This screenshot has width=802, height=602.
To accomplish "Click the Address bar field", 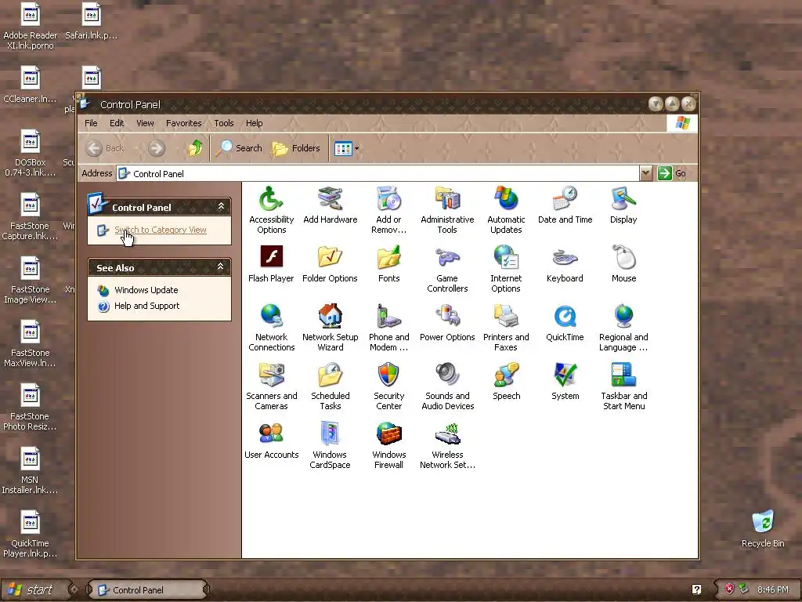I will [x=378, y=173].
